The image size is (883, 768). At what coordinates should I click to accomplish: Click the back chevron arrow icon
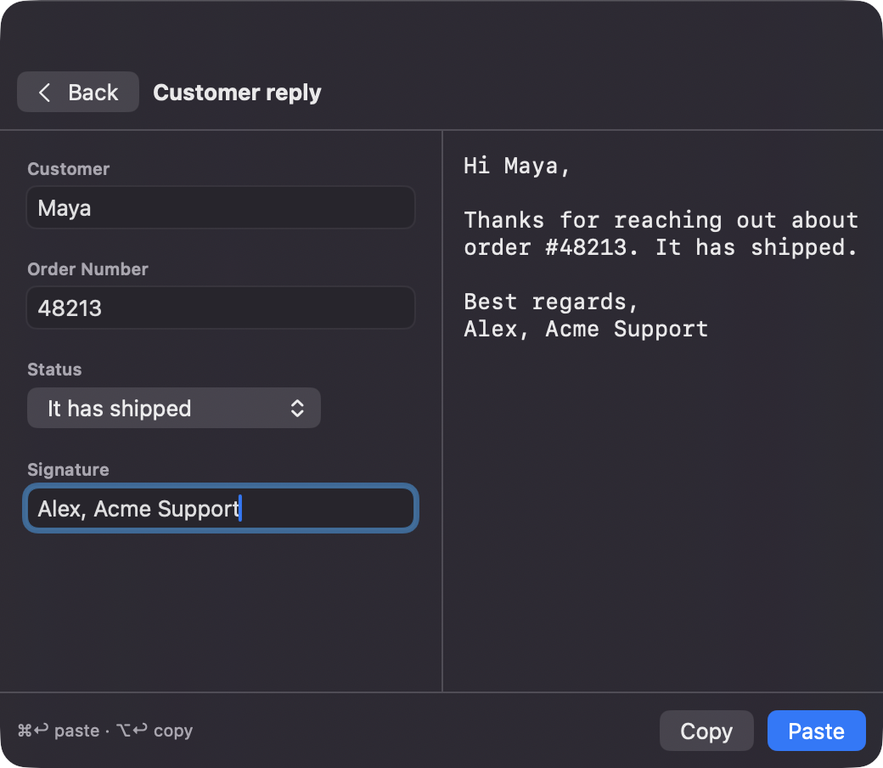44,92
